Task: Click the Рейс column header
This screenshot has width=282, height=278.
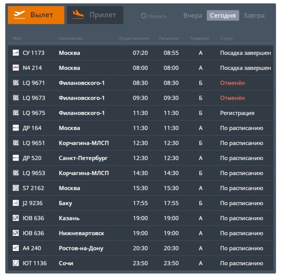Action: coord(17,38)
